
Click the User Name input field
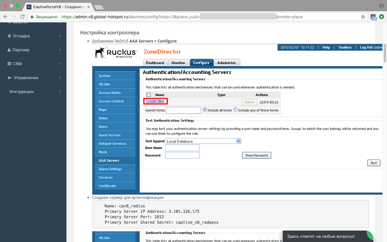(x=182, y=148)
